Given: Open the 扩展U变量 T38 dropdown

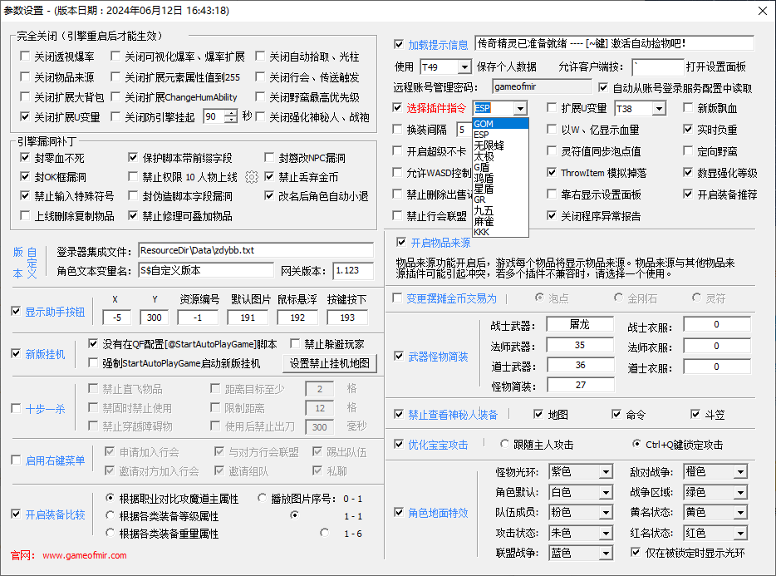Looking at the screenshot, I should [659, 108].
